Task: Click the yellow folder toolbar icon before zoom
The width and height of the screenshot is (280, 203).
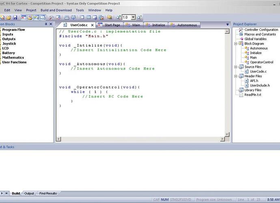Action: tap(110, 17)
